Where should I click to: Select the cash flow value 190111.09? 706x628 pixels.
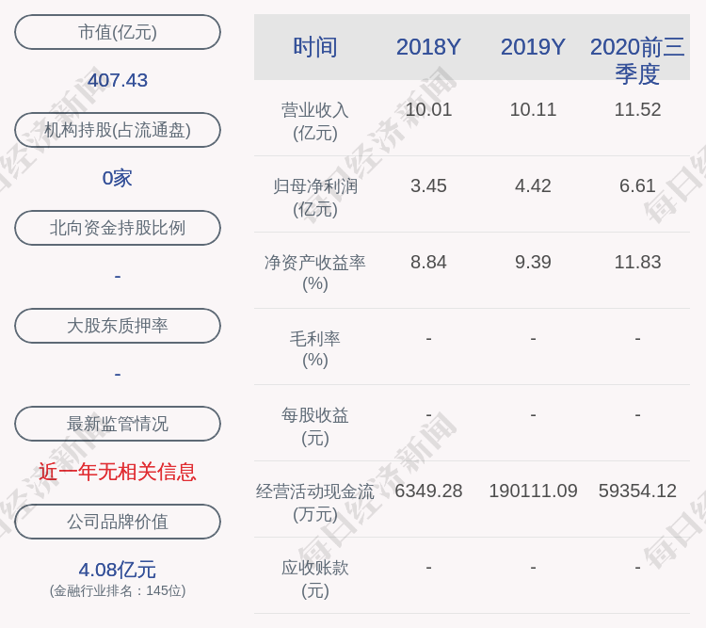click(533, 491)
